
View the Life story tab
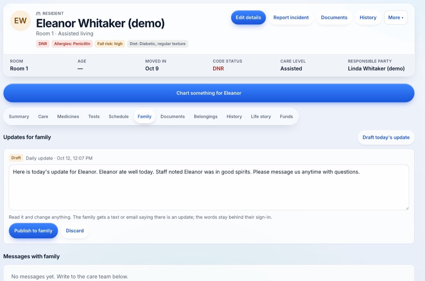tap(261, 116)
